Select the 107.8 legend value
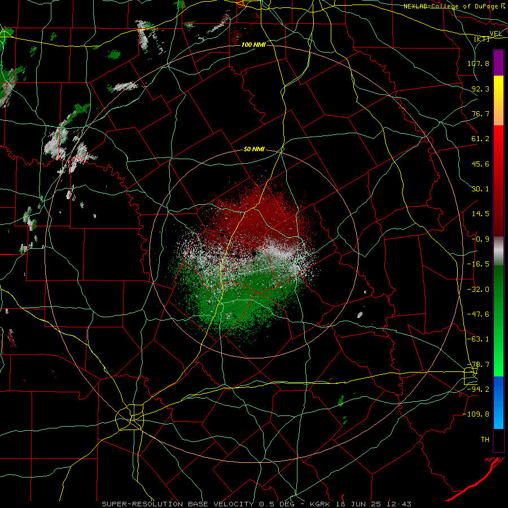 [478, 63]
